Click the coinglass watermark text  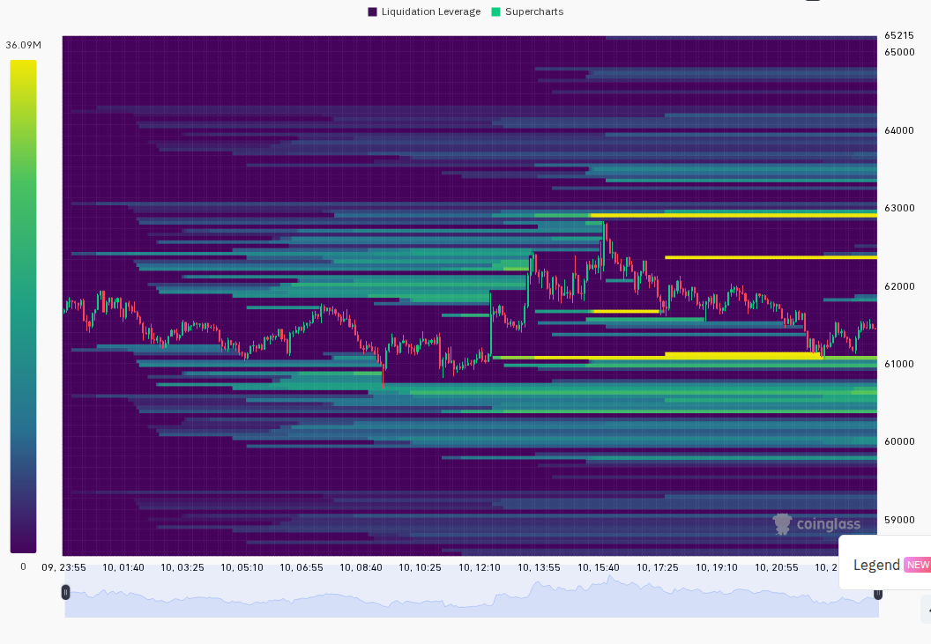coord(828,524)
